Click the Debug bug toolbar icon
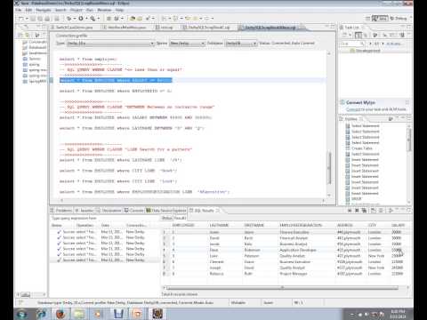This screenshot has height=320, width=427. [69, 19]
